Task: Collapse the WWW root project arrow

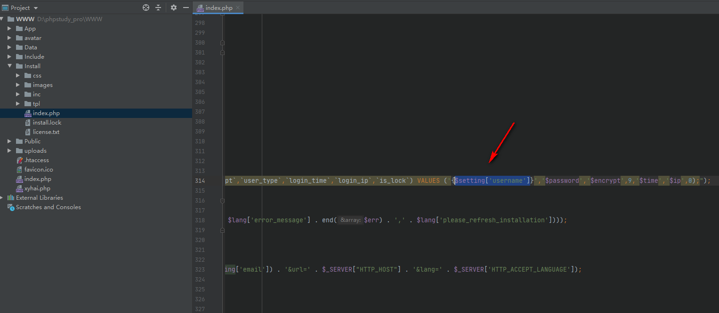Action: 2,19
